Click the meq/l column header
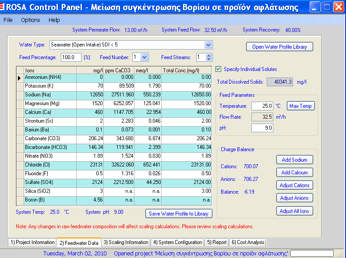Image resolution: width=346 pixels, height=258 pixels. pyautogui.click(x=148, y=71)
